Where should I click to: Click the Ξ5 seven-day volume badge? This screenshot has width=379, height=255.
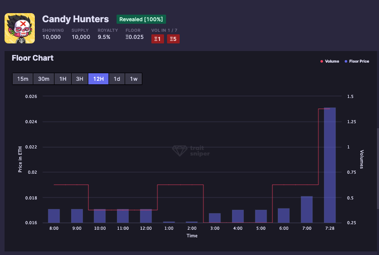pyautogui.click(x=173, y=39)
